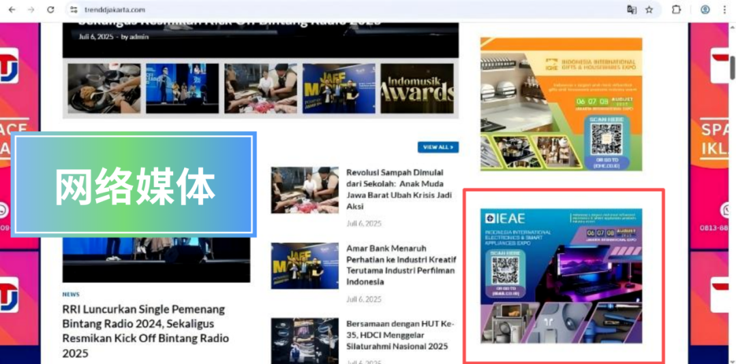Screen dimensions: 736x364
Task: Open the Chrome profile avatar
Action: pyautogui.click(x=705, y=10)
